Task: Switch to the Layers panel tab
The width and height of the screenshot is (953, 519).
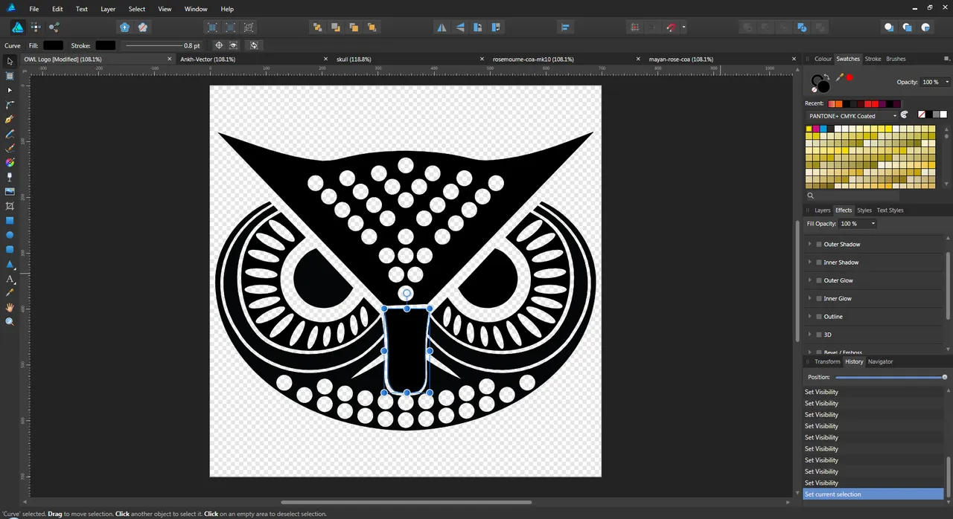Action: 822,210
